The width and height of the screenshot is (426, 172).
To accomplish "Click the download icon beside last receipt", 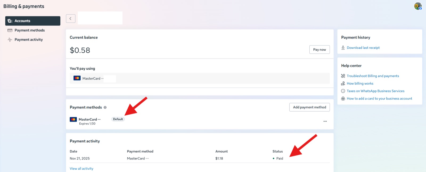I will [x=343, y=48].
